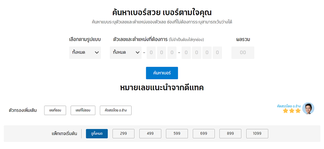Expand the number prefix ทั้งหมด dropdown
The height and width of the screenshot is (149, 324).
[125, 53]
